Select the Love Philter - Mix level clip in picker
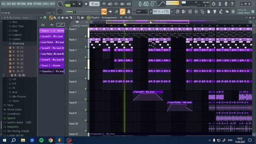The height and width of the screenshot is (144, 256). [52, 42]
